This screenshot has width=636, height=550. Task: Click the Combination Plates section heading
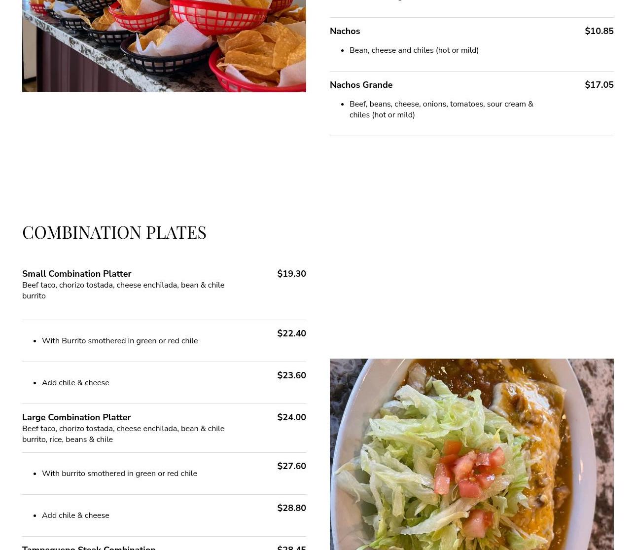pyautogui.click(x=114, y=232)
